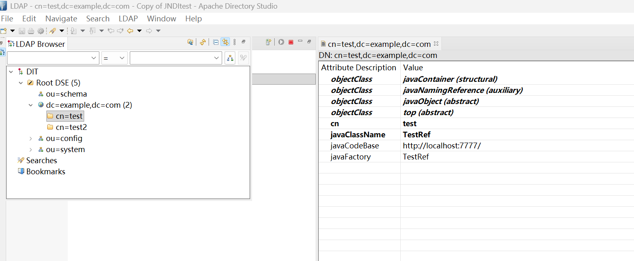The width and height of the screenshot is (634, 261).
Task: Click the Up folder icon in LDAP Browser
Action: click(x=191, y=42)
